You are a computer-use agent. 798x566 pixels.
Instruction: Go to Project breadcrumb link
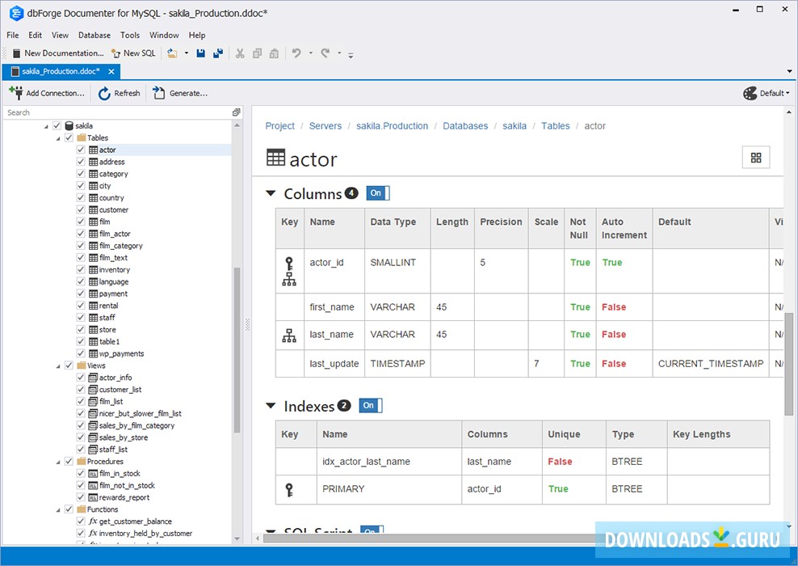coord(280,126)
